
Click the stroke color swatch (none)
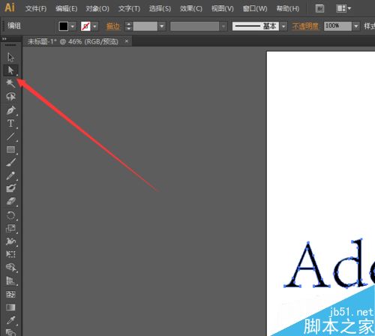[85, 26]
